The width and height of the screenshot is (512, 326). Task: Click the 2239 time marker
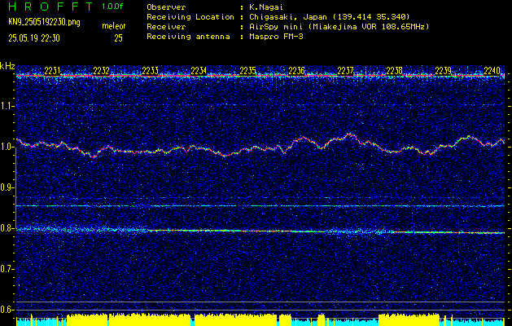click(x=443, y=71)
